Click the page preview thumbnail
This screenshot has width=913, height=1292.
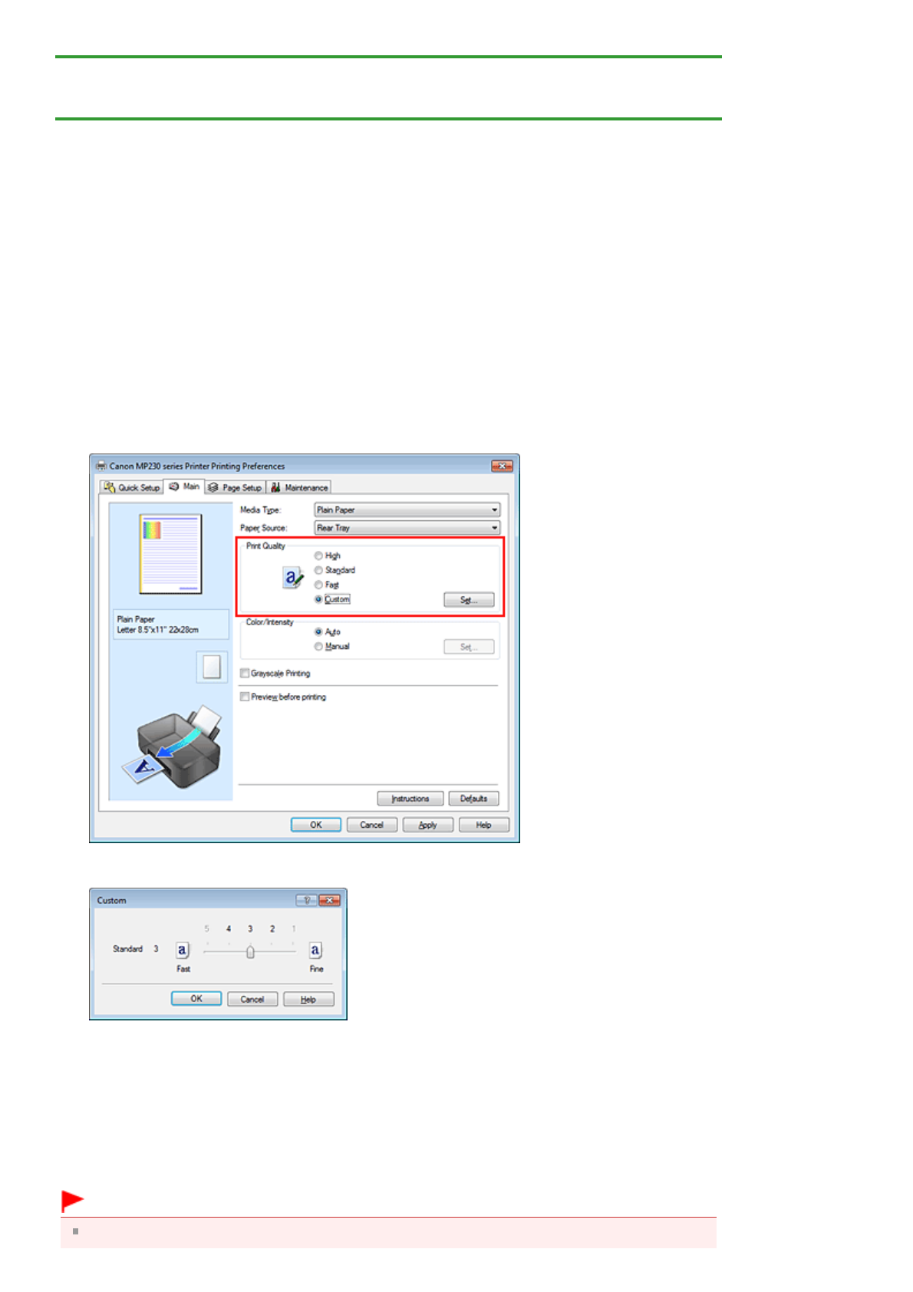tap(170, 553)
